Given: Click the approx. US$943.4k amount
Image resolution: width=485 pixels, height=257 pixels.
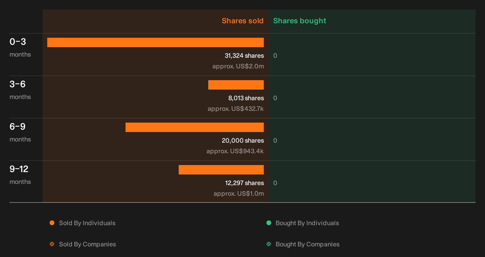Looking at the screenshot, I should (x=235, y=151).
